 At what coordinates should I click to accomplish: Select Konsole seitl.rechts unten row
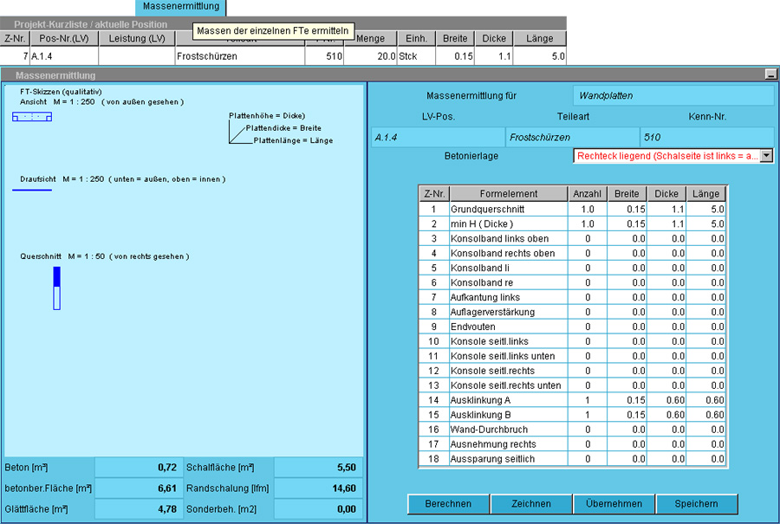coord(573,385)
